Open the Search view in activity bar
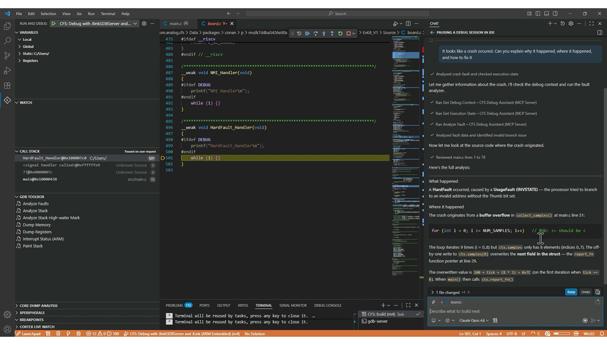This screenshot has height=345, width=607. click(7, 41)
